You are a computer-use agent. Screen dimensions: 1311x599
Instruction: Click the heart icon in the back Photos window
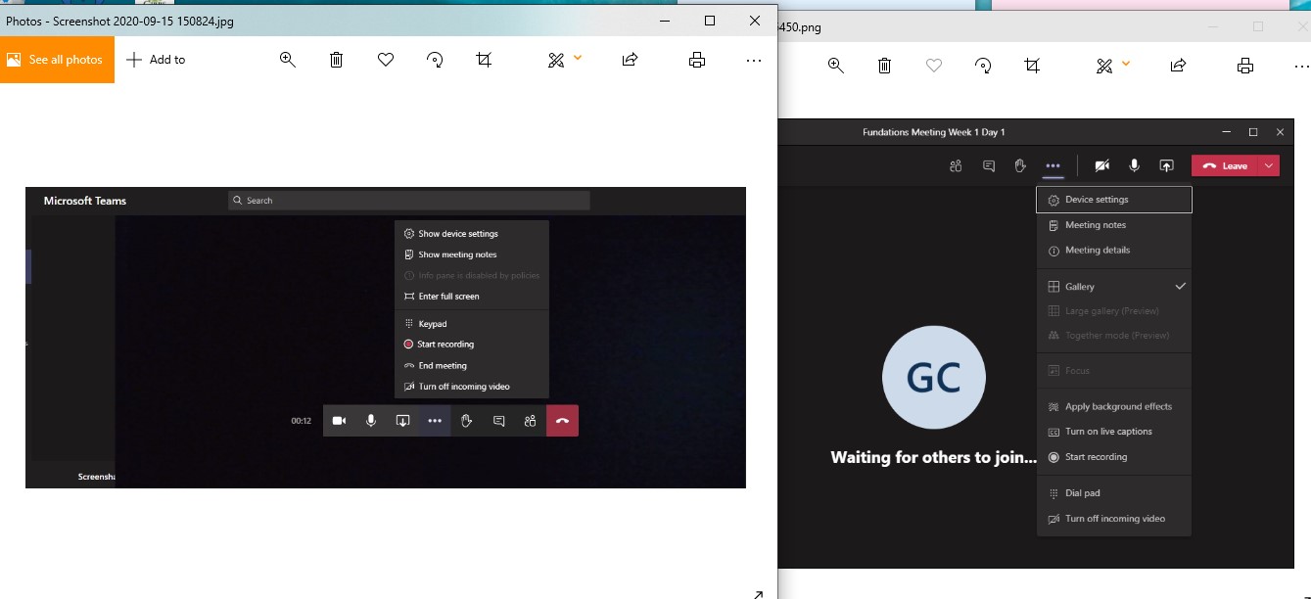(x=934, y=66)
